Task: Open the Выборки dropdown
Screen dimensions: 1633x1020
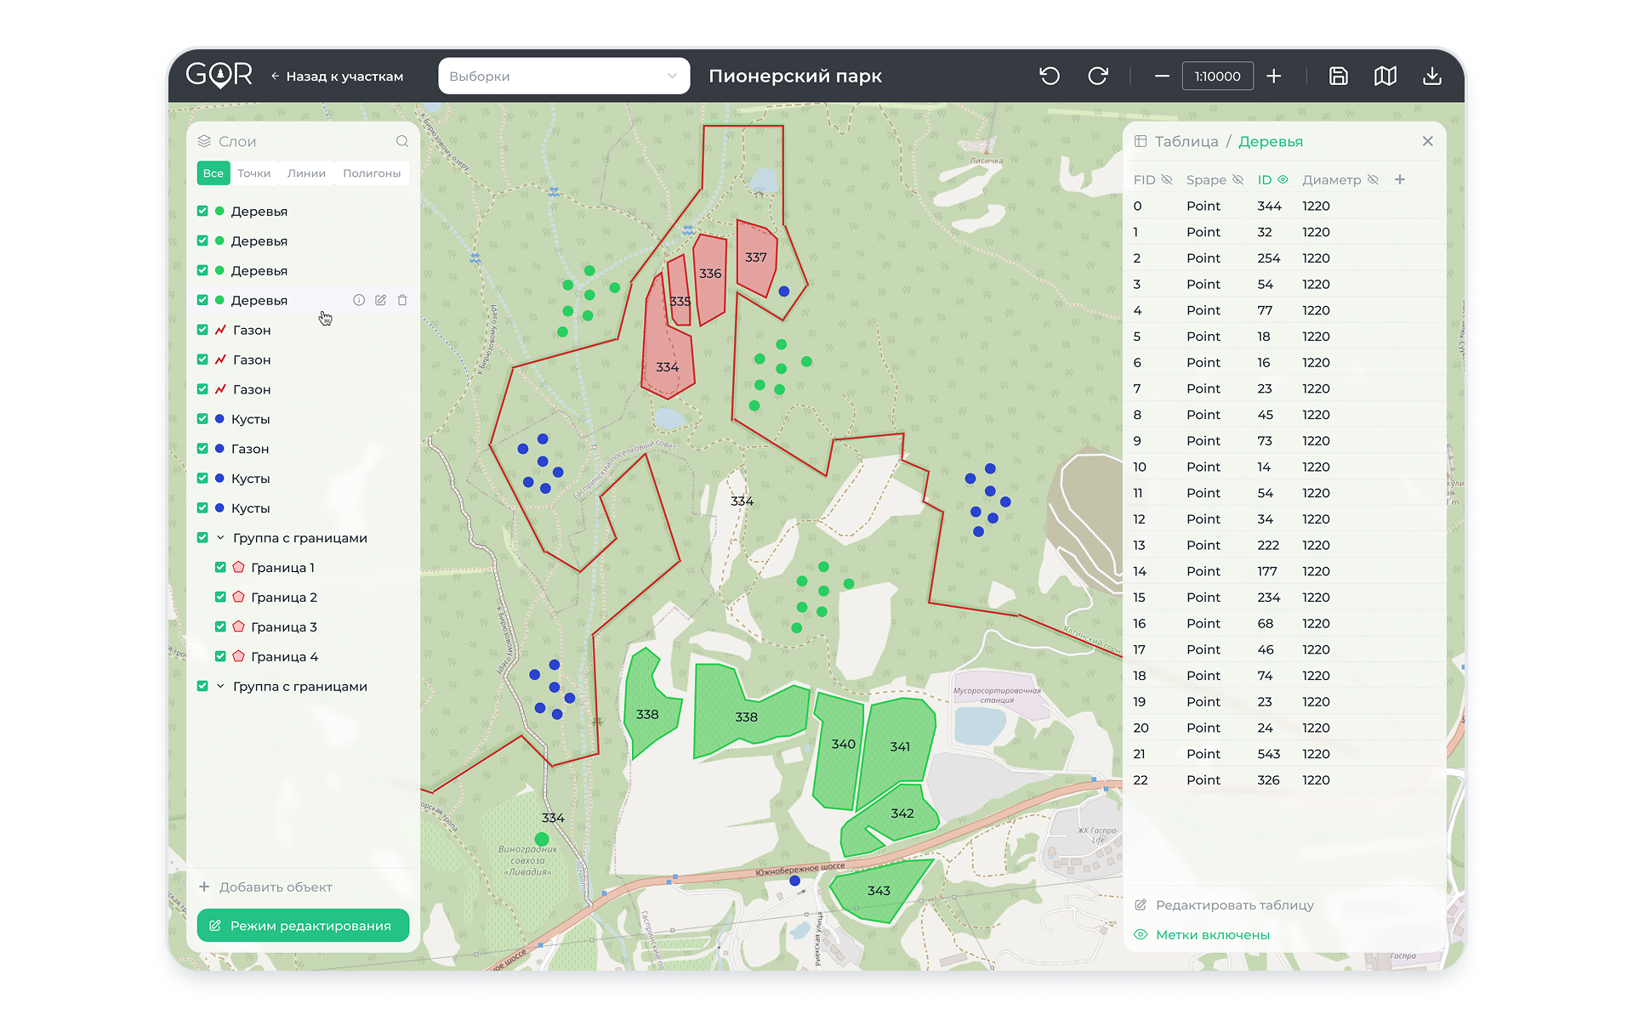Action: 564,76
